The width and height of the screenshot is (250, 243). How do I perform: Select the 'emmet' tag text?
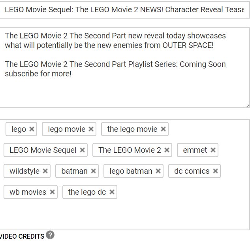(195, 150)
